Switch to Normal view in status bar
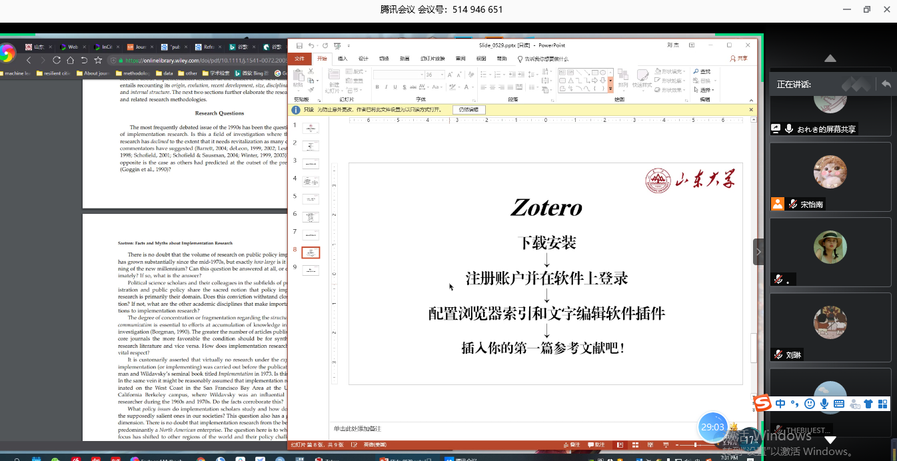 pyautogui.click(x=620, y=444)
